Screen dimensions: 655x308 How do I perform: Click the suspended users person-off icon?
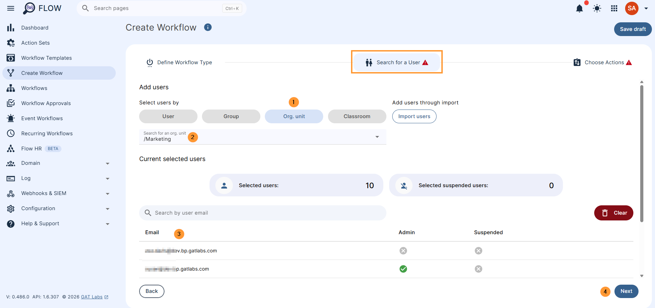tap(404, 186)
